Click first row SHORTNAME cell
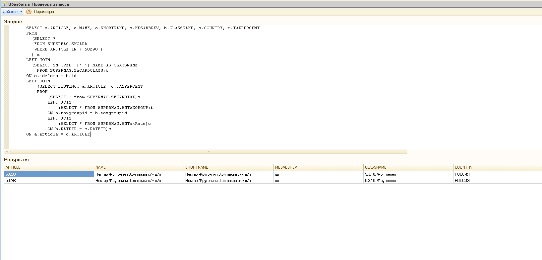The image size is (542, 260). (229, 174)
